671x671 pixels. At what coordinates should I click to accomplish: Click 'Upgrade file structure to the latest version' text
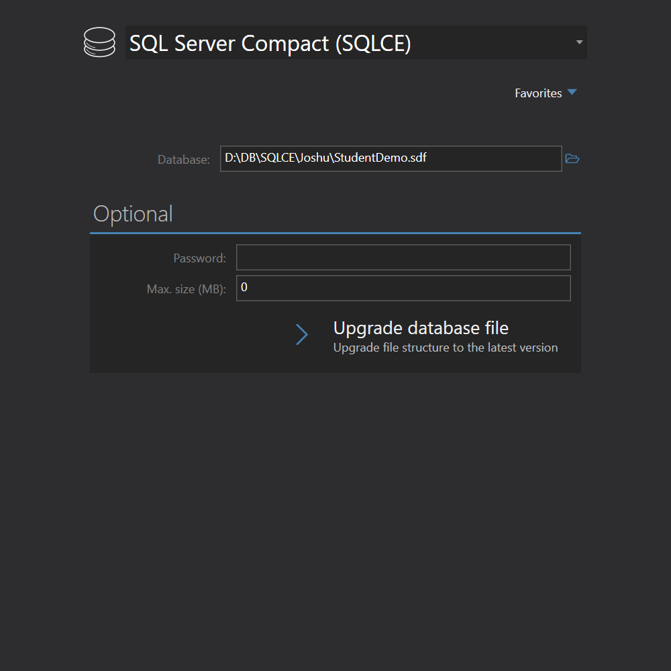[x=446, y=348]
